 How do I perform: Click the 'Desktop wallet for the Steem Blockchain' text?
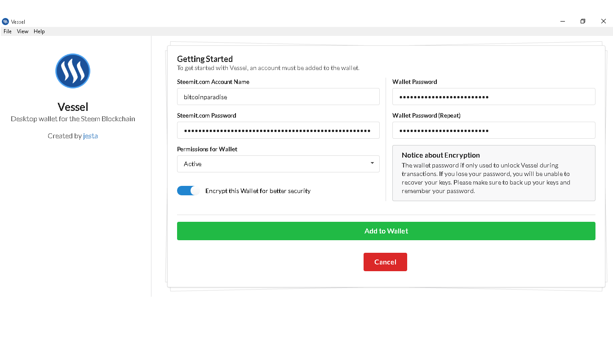pyautogui.click(x=73, y=119)
